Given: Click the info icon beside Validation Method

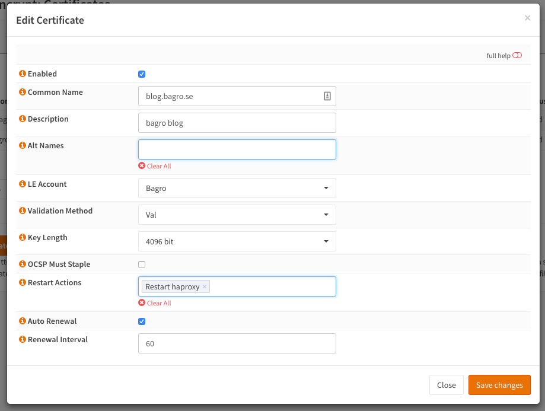Looking at the screenshot, I should [23, 211].
